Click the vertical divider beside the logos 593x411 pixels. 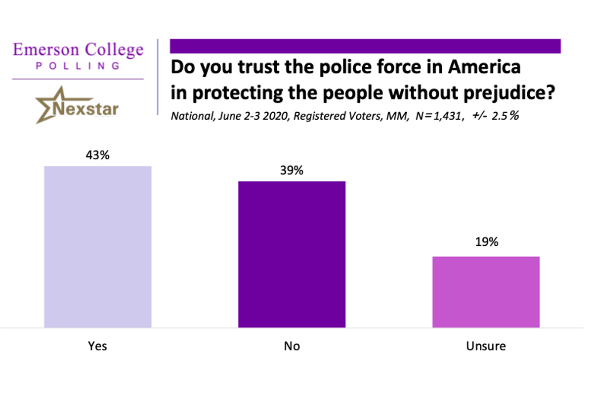pos(157,77)
